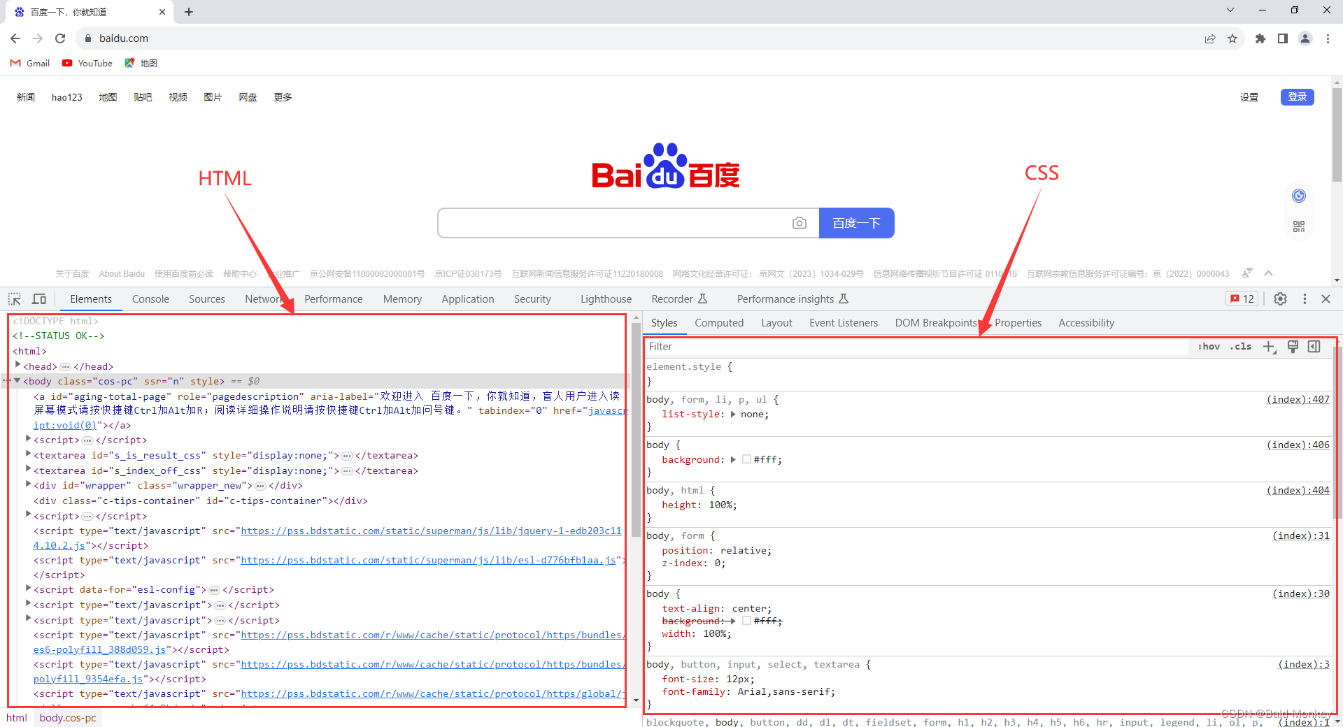Viewport: 1343px width, 727px height.
Task: Expand the script data-for esl-config node
Action: (28, 589)
